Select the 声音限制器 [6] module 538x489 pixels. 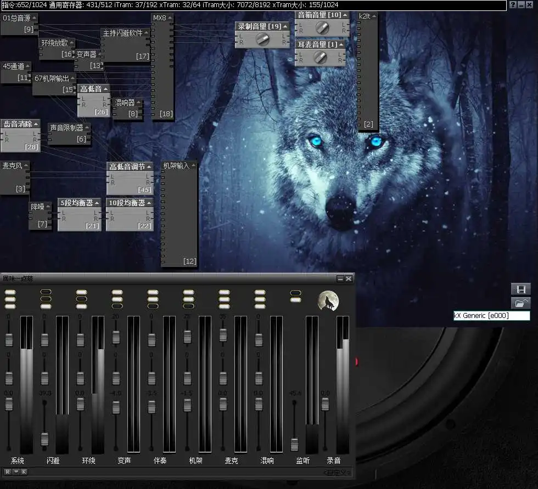[x=69, y=134]
